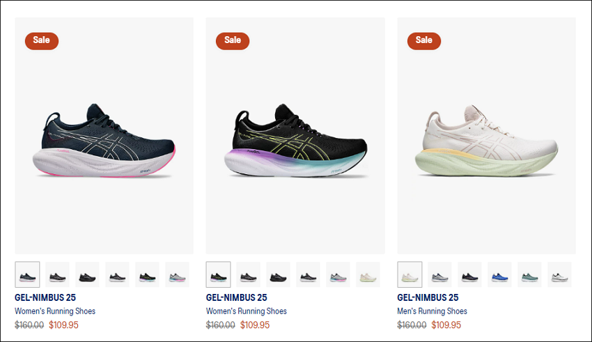The height and width of the screenshot is (342, 592).
Task: Open the navy women's shoe product image
Action: pyautogui.click(x=104, y=136)
